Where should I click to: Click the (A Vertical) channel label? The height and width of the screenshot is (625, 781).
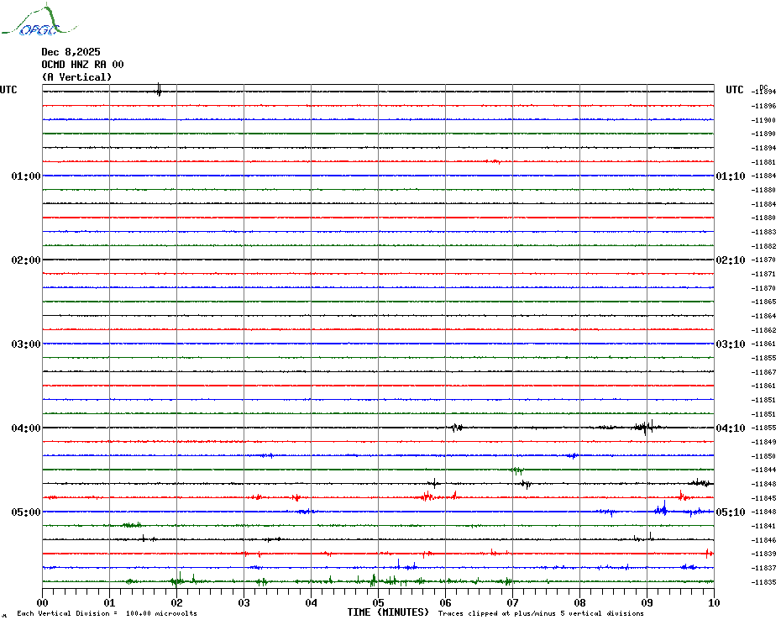pyautogui.click(x=76, y=77)
